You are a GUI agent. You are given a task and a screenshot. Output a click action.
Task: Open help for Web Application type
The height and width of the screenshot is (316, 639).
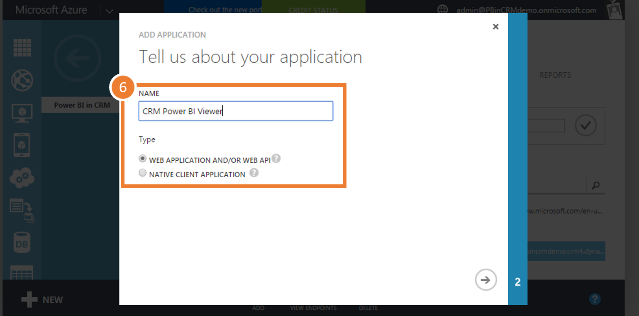tap(276, 159)
